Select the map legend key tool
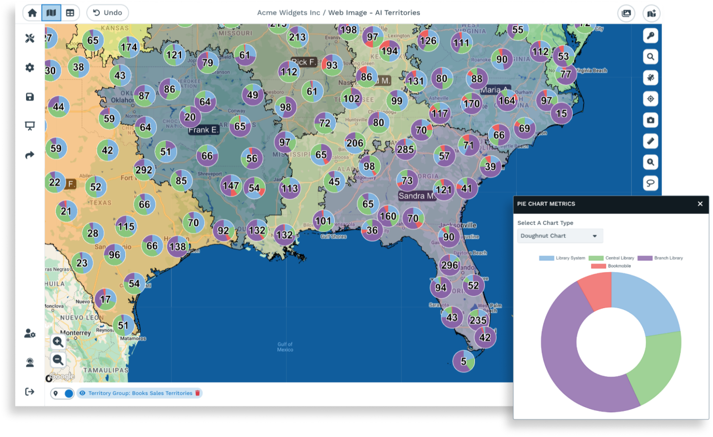This screenshot has width=713, height=437. (x=650, y=36)
